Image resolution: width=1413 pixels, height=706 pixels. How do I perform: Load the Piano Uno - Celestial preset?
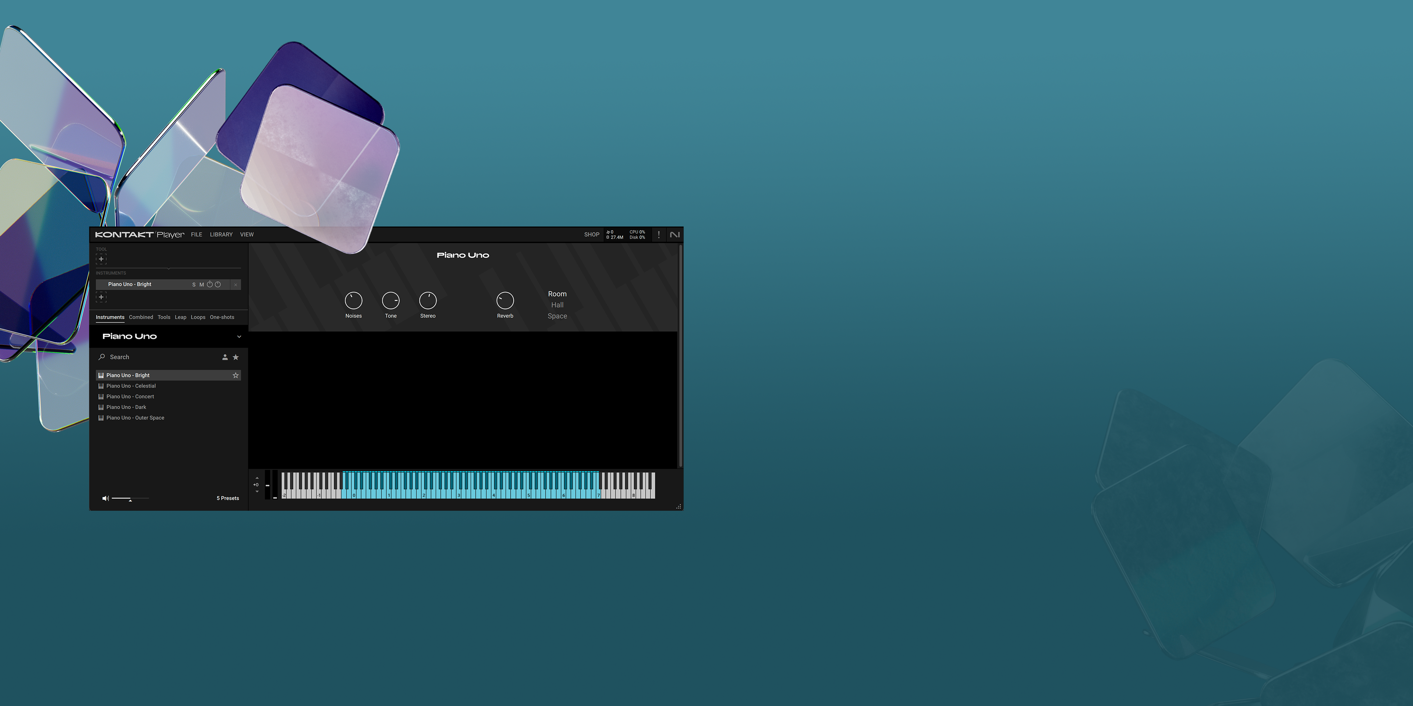tap(169, 386)
